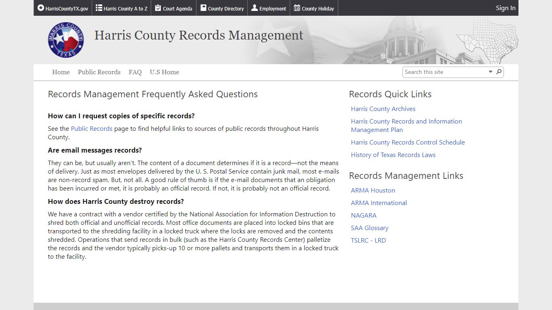Open the SAA Glossary link
This screenshot has width=552, height=310.
coord(370,228)
